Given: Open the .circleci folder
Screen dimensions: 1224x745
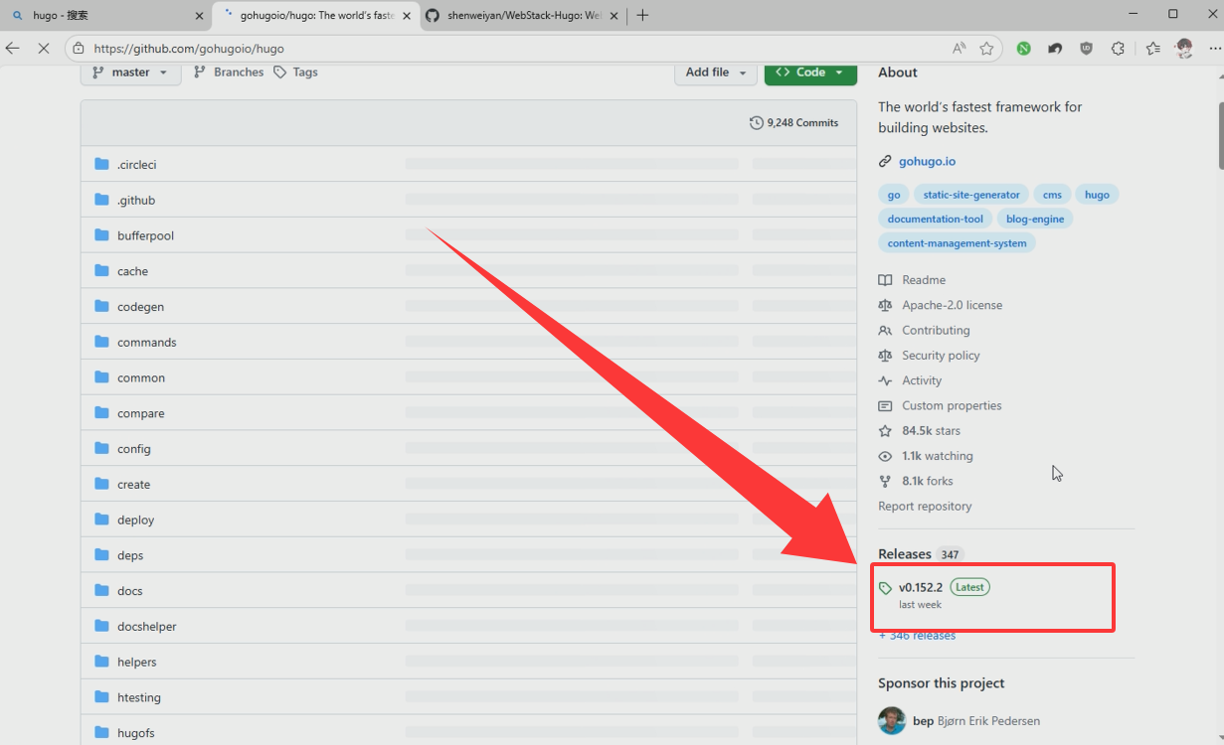Looking at the screenshot, I should click(x=136, y=165).
